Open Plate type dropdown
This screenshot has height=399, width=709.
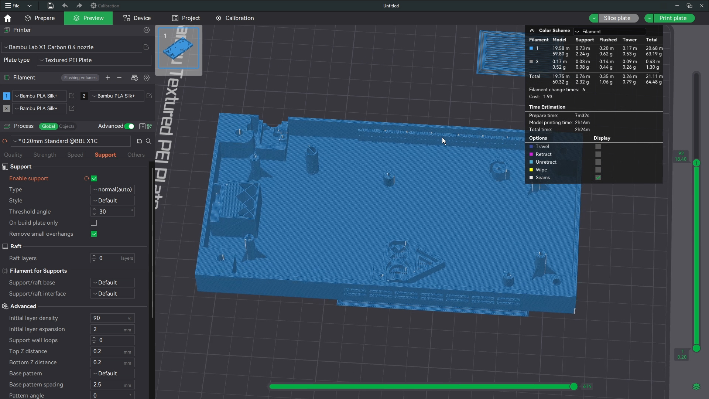pyautogui.click(x=94, y=60)
